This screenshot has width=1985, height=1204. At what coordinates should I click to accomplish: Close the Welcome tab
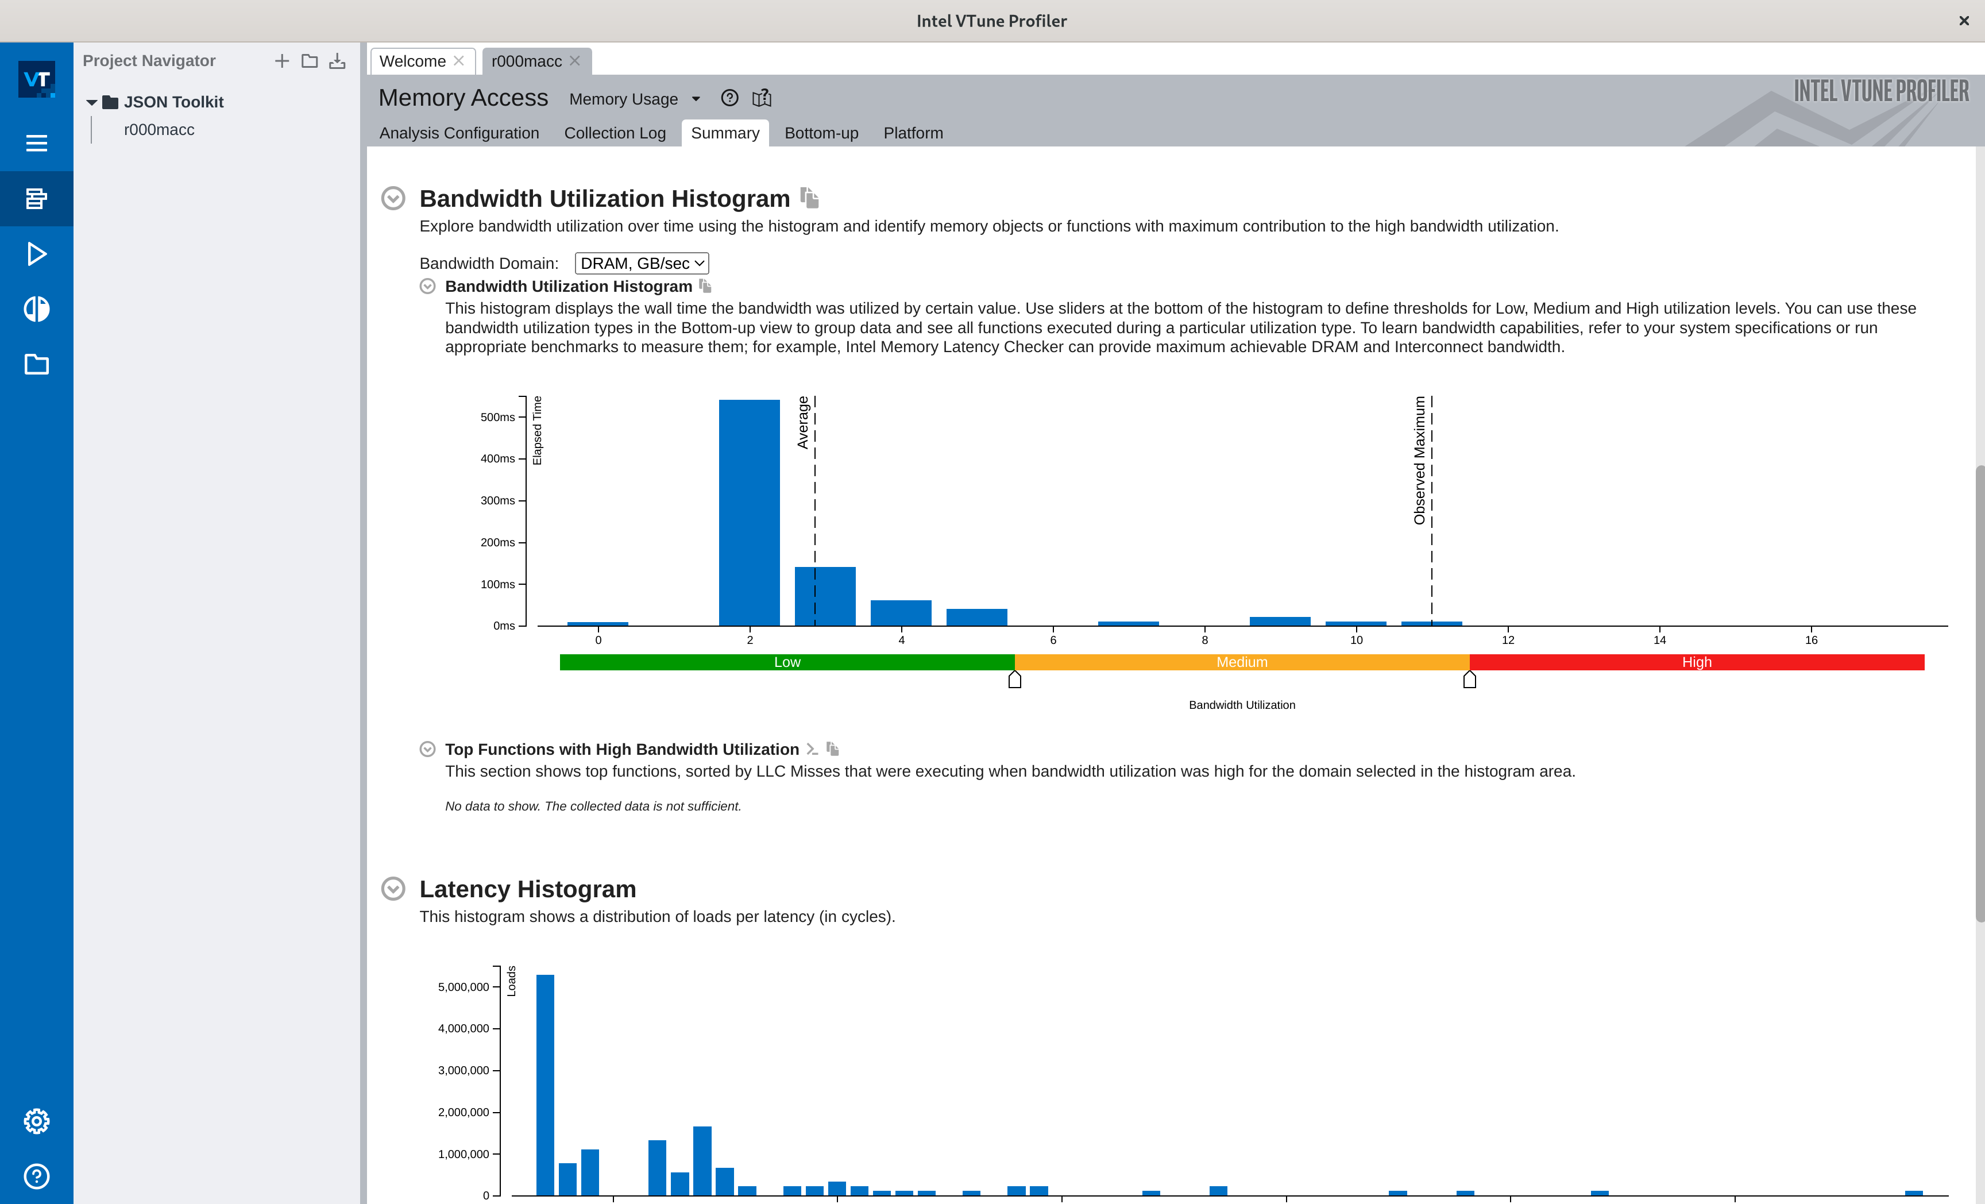(x=459, y=61)
